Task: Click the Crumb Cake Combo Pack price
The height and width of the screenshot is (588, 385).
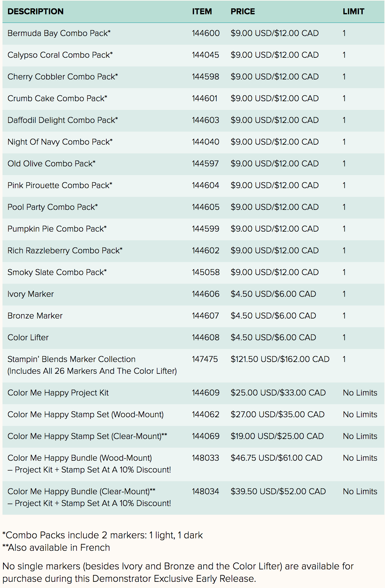Action: pos(274,98)
